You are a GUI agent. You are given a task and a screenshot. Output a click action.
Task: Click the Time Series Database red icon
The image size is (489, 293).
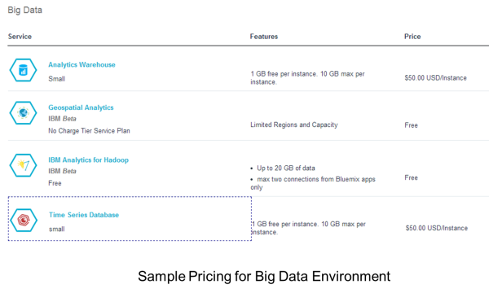24,220
